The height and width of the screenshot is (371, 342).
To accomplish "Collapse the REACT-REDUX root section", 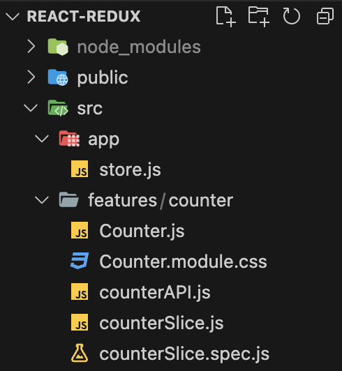I will point(13,17).
